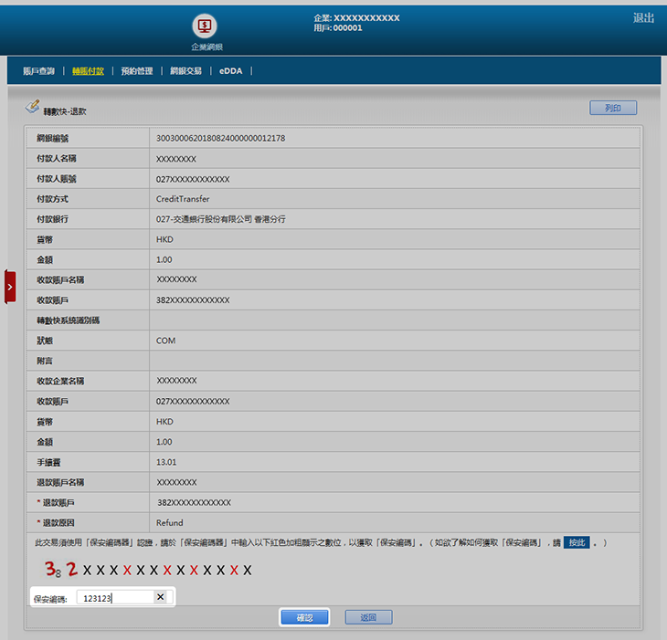Log out using the 退出 link

coord(643,18)
